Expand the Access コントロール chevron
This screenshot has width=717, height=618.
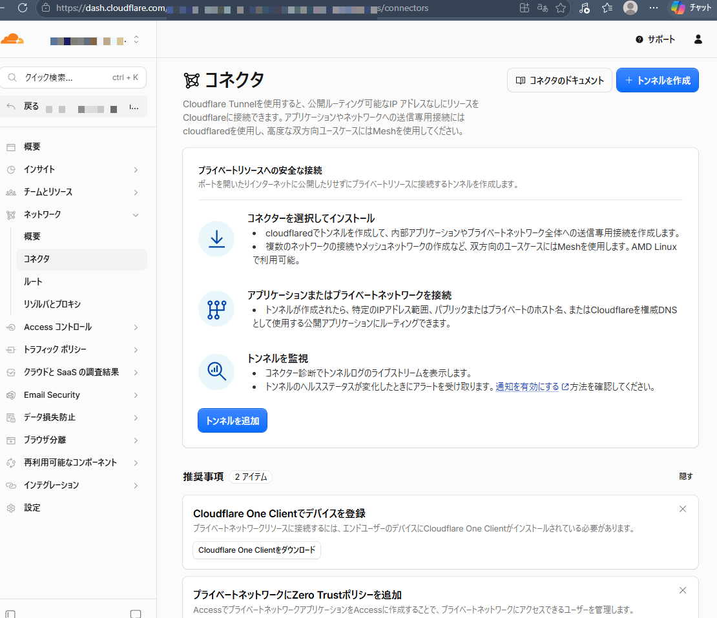coord(136,327)
